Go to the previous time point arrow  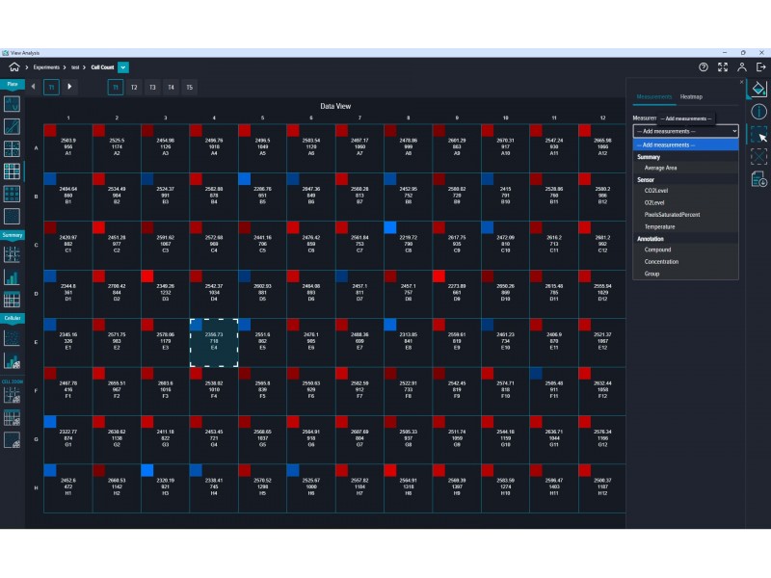click(x=33, y=87)
